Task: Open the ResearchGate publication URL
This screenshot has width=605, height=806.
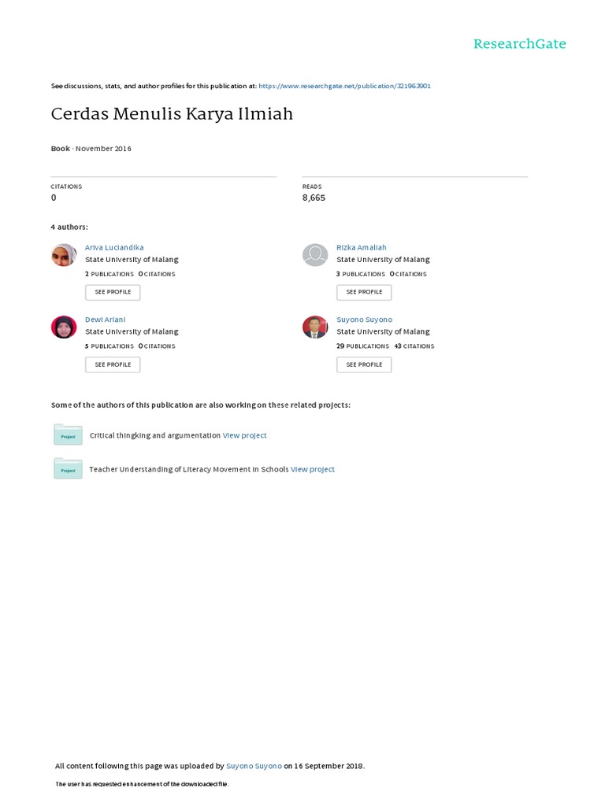Action: coord(344,86)
